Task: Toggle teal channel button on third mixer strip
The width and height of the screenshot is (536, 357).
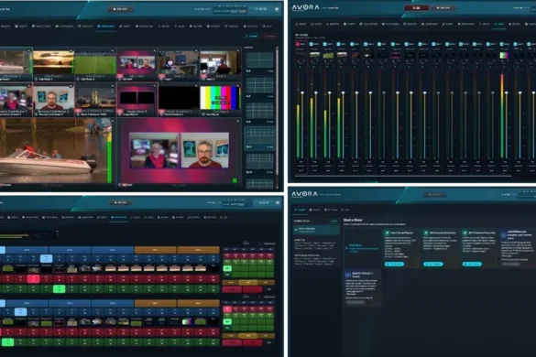Action: tap(325, 44)
